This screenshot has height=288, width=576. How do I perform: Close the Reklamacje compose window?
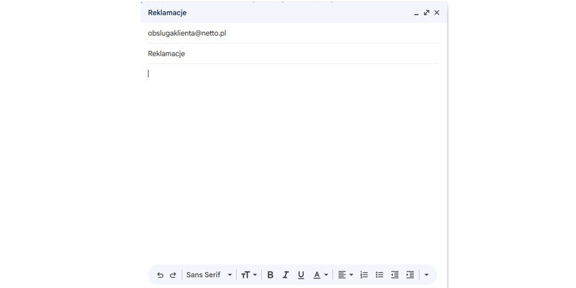[436, 13]
